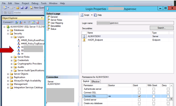The height and width of the screenshot is (106, 176).
Task: Open the File menu
Action: 4,3
